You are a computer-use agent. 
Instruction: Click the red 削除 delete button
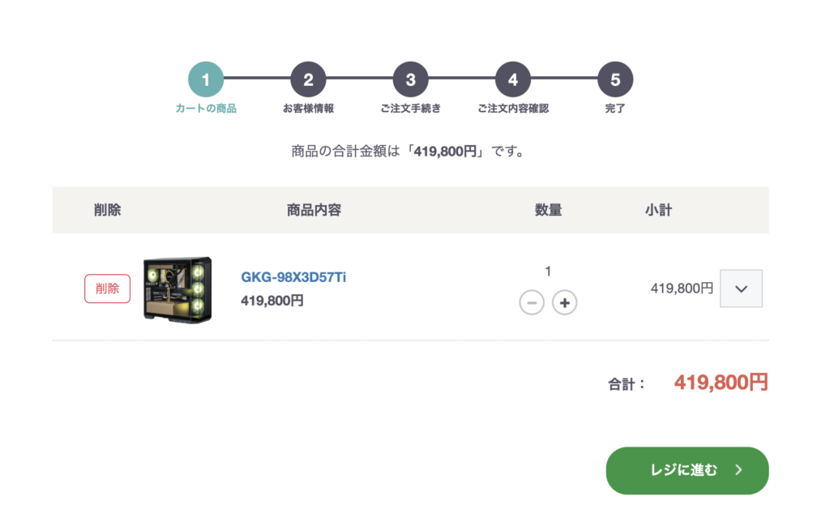[107, 289]
